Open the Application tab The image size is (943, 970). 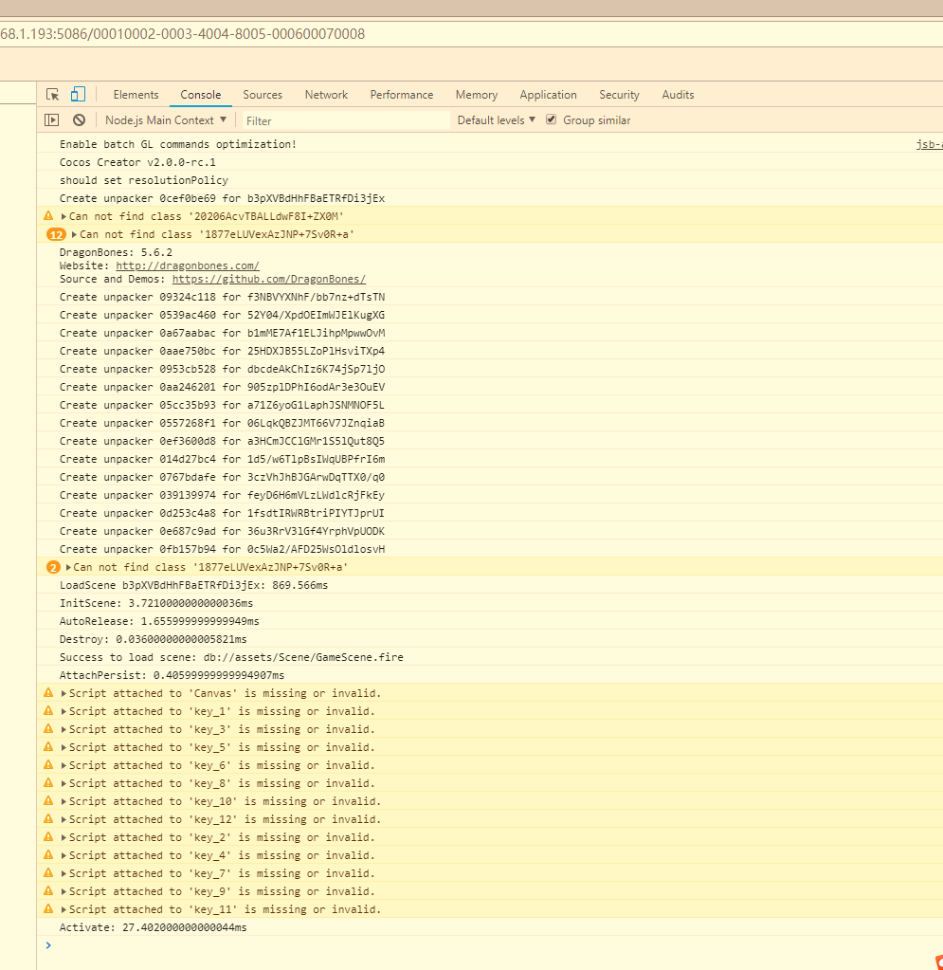548,95
